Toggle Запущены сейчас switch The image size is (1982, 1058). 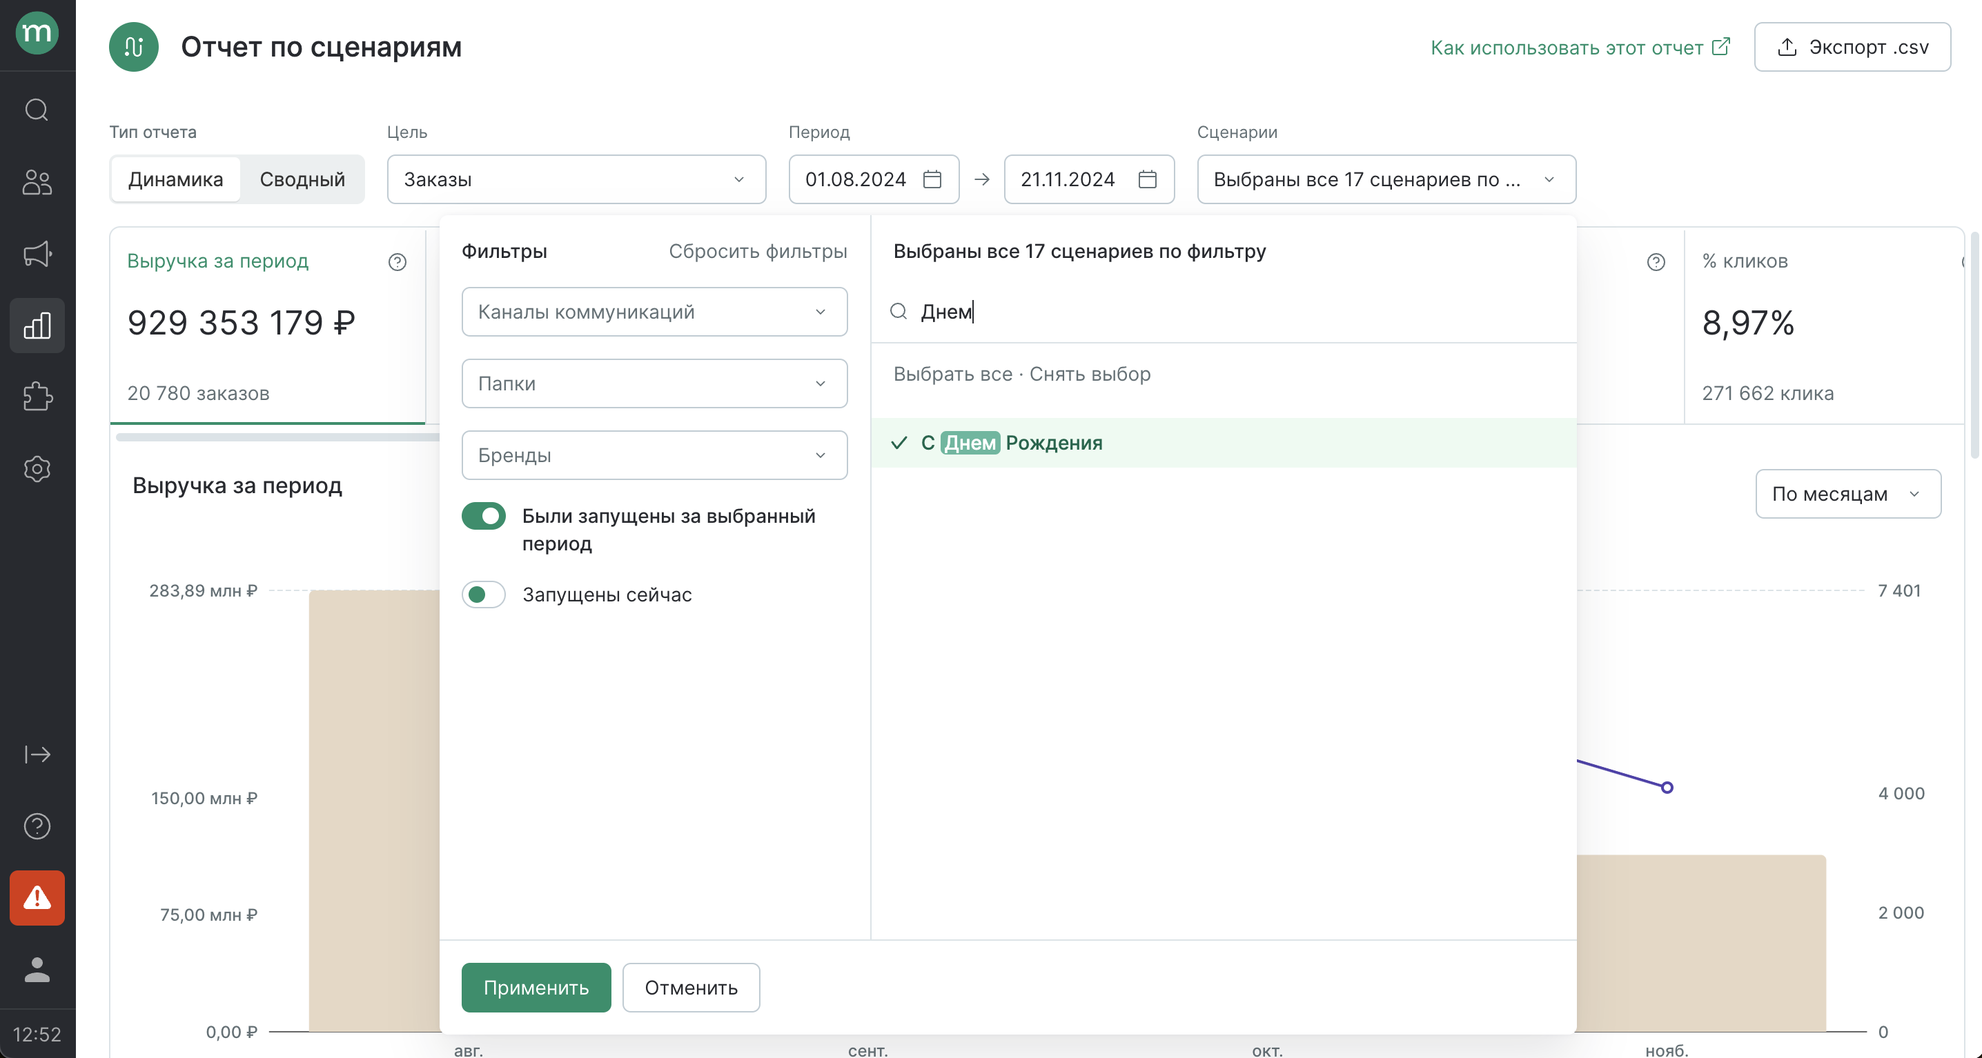pyautogui.click(x=483, y=595)
